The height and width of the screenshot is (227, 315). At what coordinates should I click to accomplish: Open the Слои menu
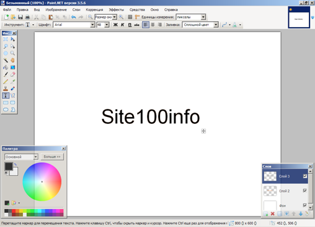(x=76, y=10)
